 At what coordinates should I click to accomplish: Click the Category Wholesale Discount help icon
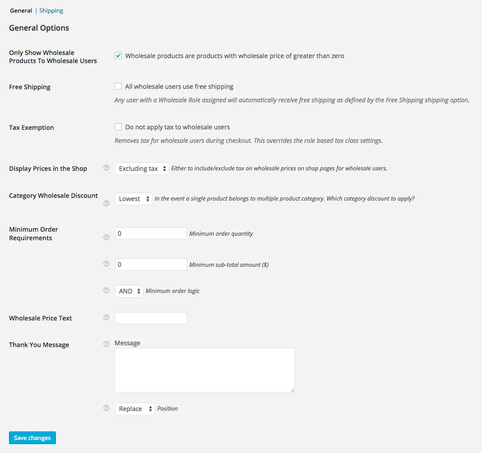pyautogui.click(x=106, y=203)
